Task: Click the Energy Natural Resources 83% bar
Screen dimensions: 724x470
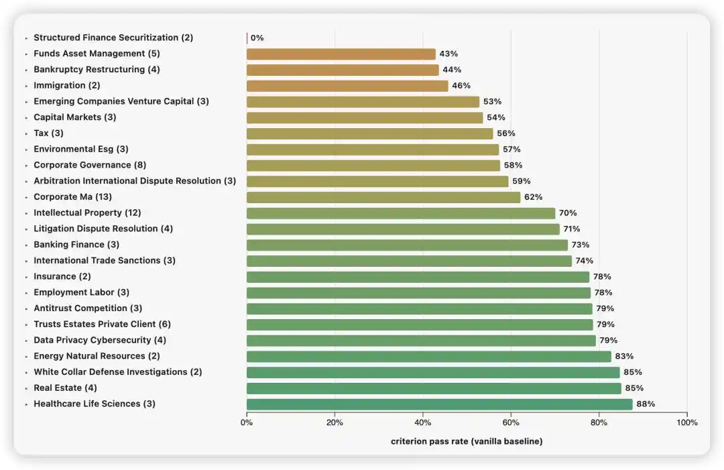Action: pos(429,357)
